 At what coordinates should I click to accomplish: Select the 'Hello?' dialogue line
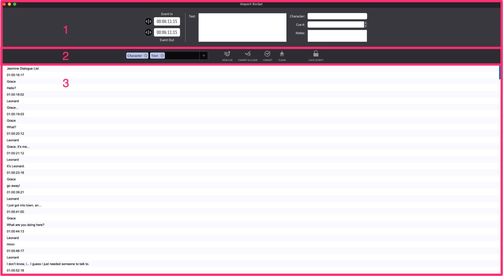[11, 88]
